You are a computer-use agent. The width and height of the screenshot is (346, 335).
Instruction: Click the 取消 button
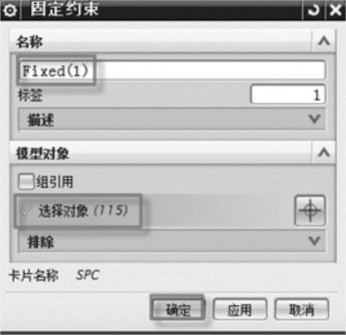coord(301,310)
